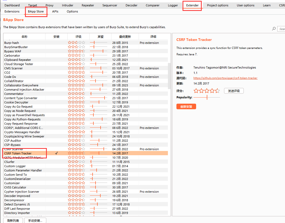285x223 pixels.
Task: Click the rating stars of the Bypass WAF row
Action: pyautogui.click(x=76, y=51)
